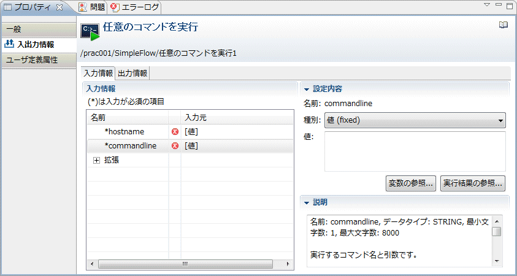This screenshot has width=517, height=276.
Task: Click the 実行結果の参照... button
Action: 473,183
